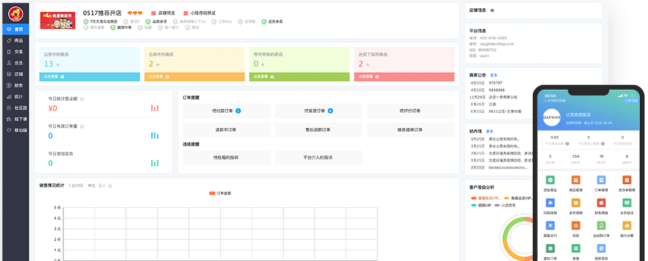
Task: Tap 扫码核销 icon on the phone screen
Action: [550, 203]
